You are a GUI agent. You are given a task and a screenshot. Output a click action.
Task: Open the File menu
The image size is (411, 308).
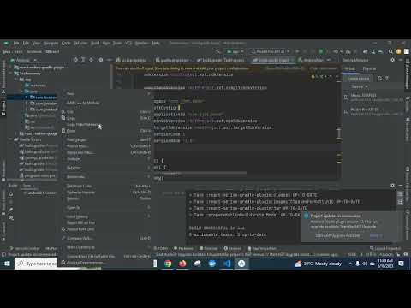tap(16, 44)
